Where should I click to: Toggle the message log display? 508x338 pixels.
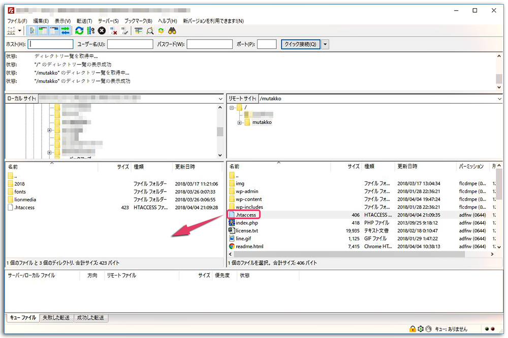tap(32, 30)
